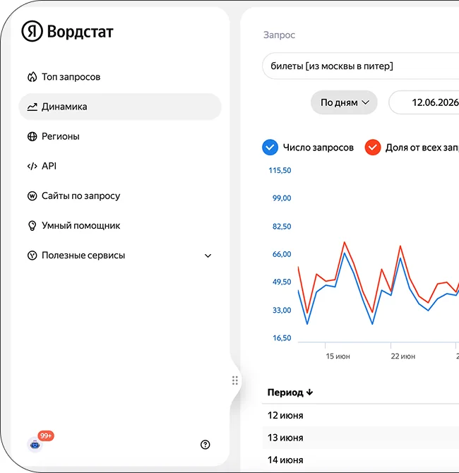Click the Вордстат title text
The image size is (459, 473).
(80, 31)
